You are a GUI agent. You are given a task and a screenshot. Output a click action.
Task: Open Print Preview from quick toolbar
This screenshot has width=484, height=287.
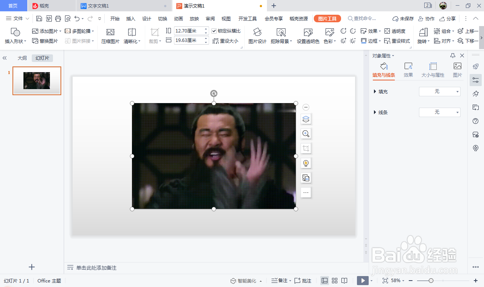(68, 19)
